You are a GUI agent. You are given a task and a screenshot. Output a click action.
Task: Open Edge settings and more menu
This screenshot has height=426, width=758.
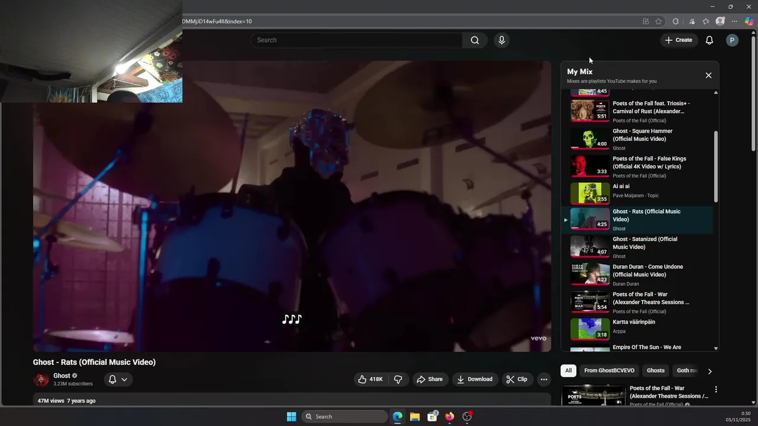[734, 21]
